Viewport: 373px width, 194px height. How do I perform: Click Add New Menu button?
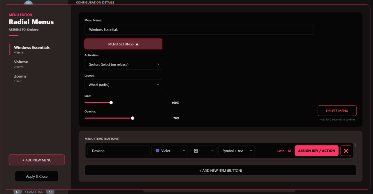[x=37, y=160]
